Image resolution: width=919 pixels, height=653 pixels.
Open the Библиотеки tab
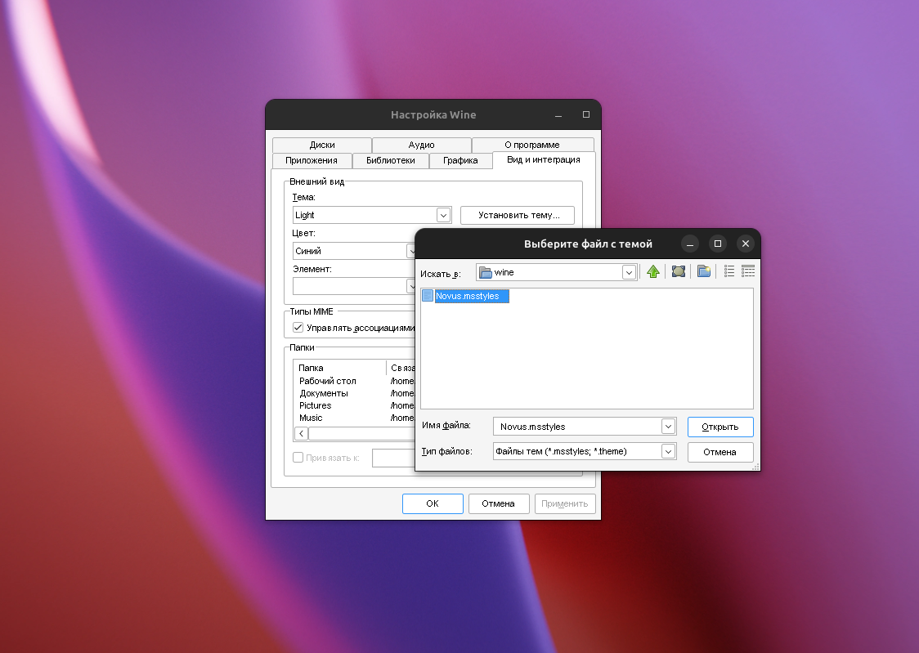[390, 160]
